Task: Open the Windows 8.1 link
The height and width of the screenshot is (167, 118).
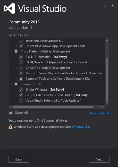Action: point(80,127)
